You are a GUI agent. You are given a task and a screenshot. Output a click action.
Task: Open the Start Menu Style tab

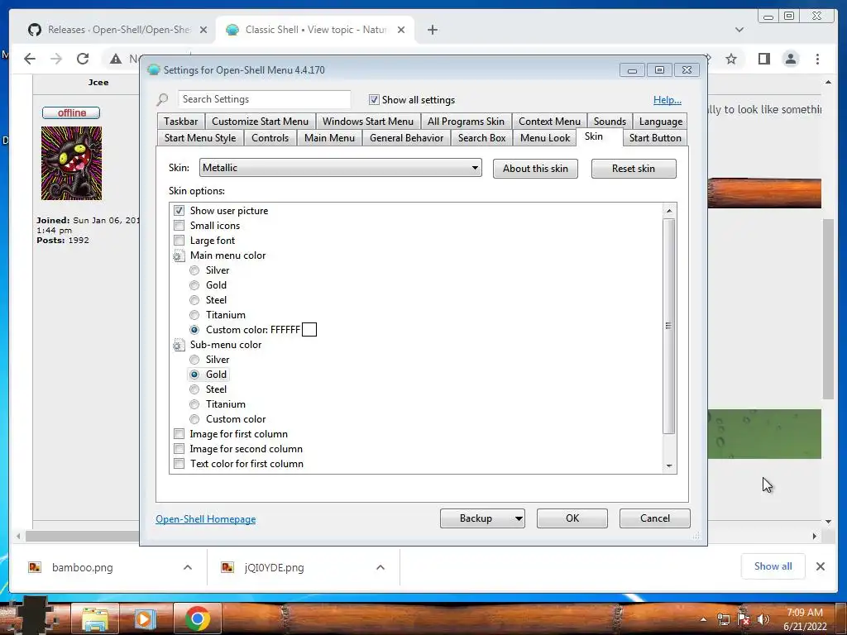click(200, 138)
